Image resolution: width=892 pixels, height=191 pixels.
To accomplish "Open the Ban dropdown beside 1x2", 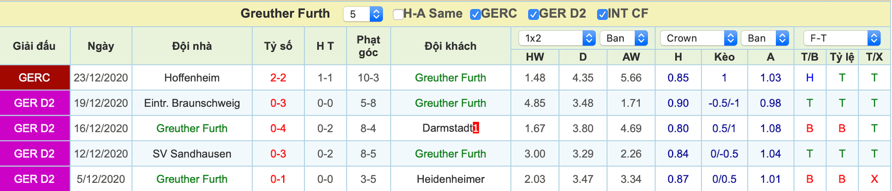I will (624, 38).
